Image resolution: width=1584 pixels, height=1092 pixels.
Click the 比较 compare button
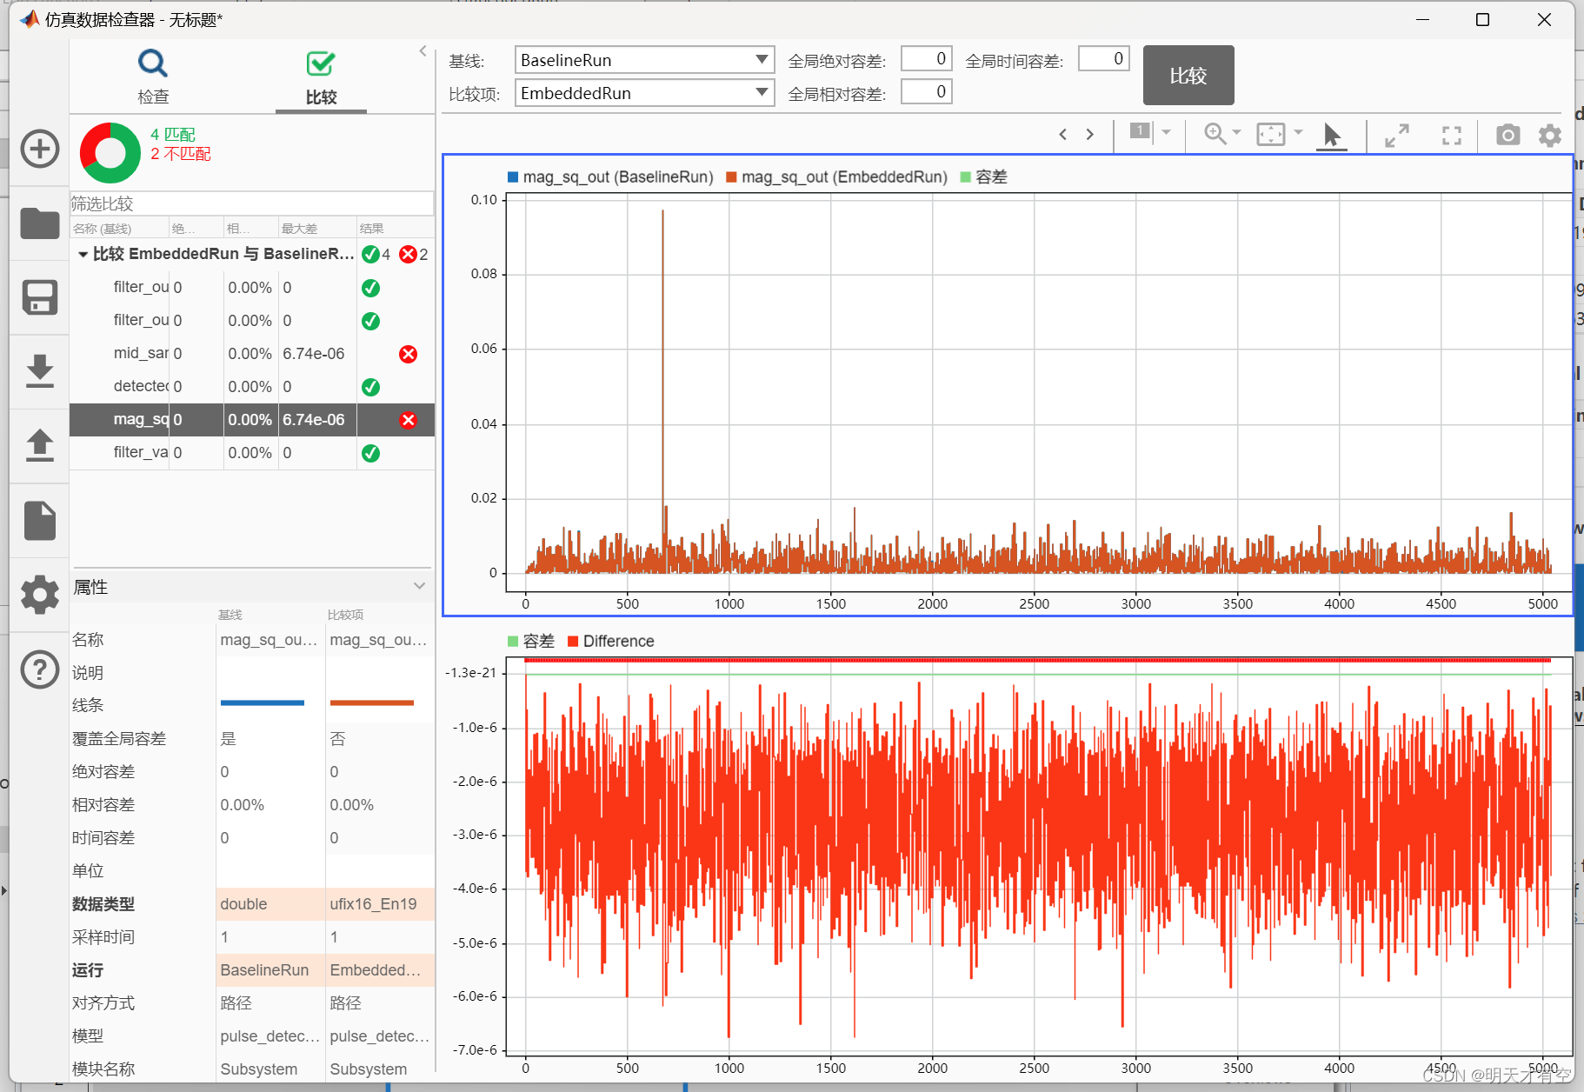1188,76
